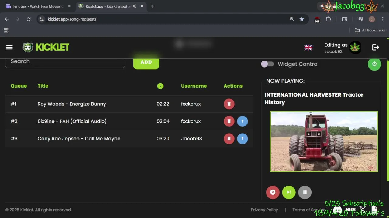This screenshot has height=218, width=389.
Task: Pause the currently playing song
Action: click(305, 192)
